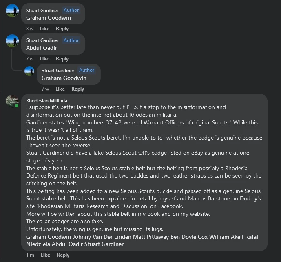Reply to the Rhodesian Militaria comment

63,255
